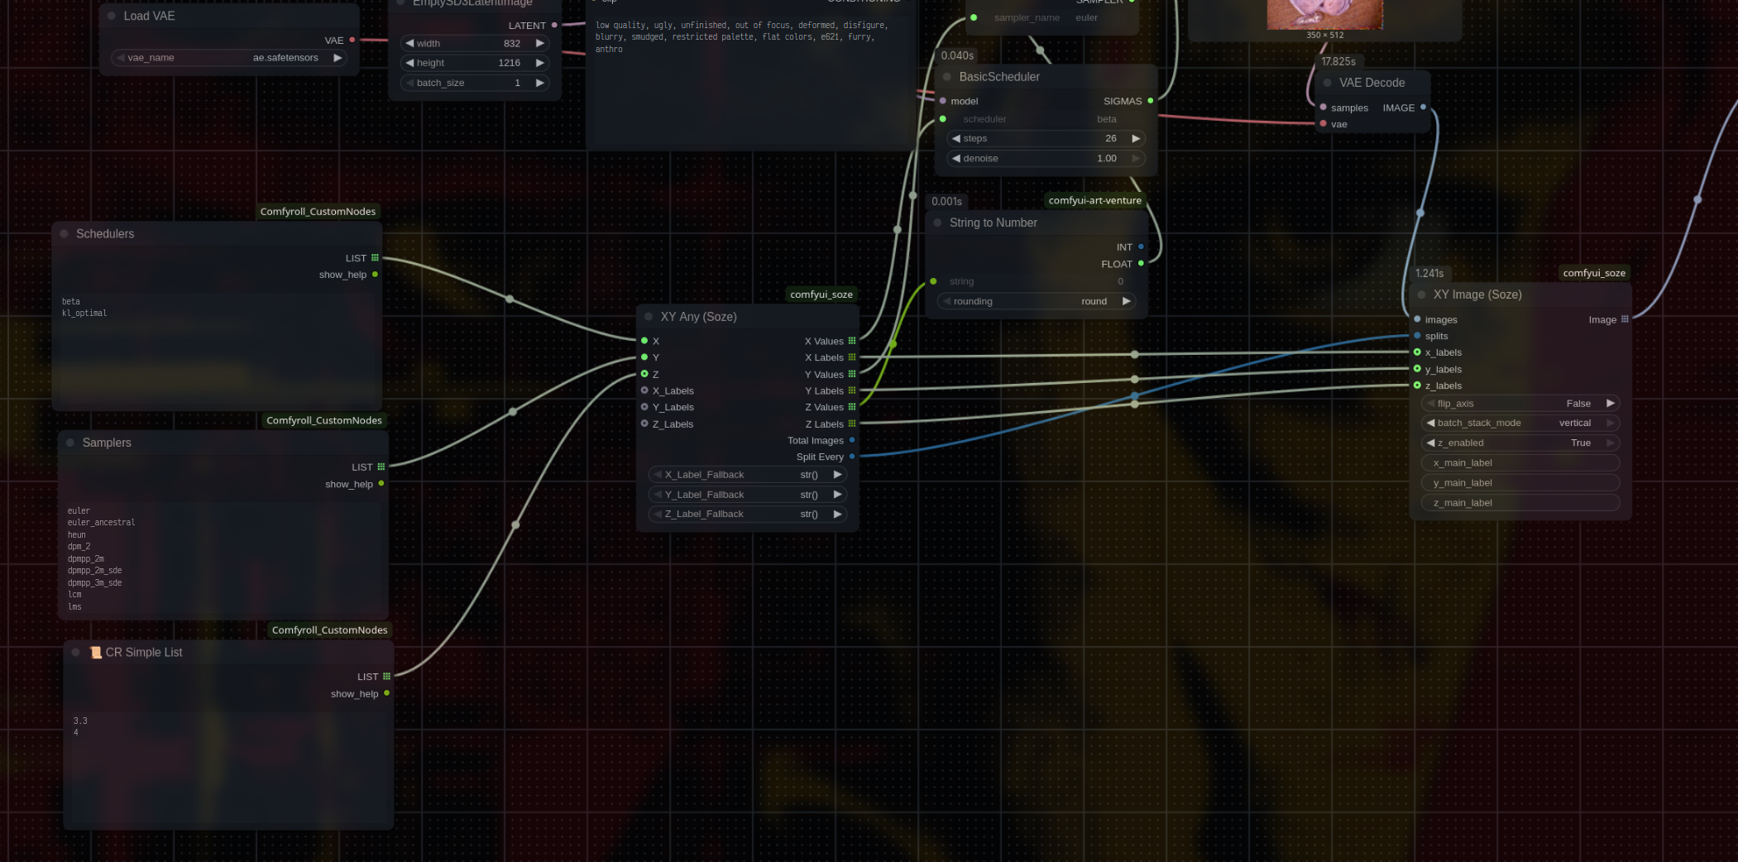Click the Y_Label_Fallback str() field
Image resolution: width=1738 pixels, height=862 pixels.
coord(748,495)
